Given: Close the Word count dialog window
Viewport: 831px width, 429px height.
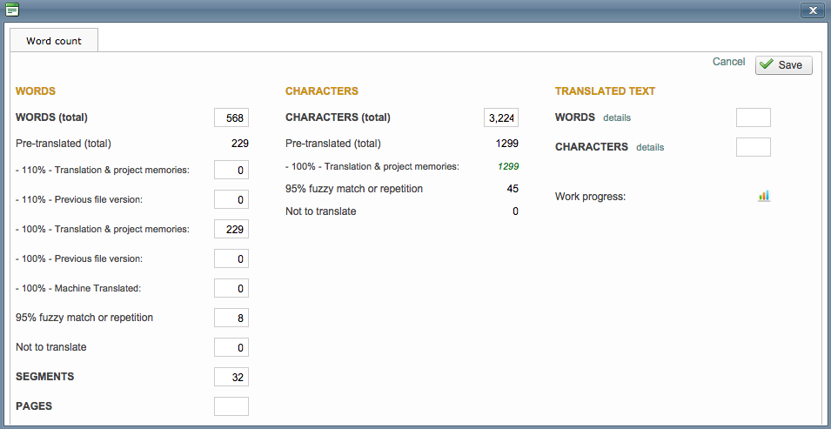Looking at the screenshot, I should 811,10.
